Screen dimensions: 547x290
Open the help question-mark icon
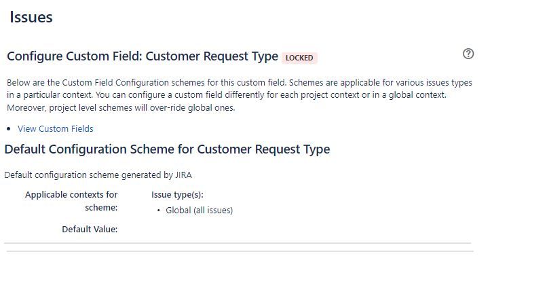click(468, 54)
